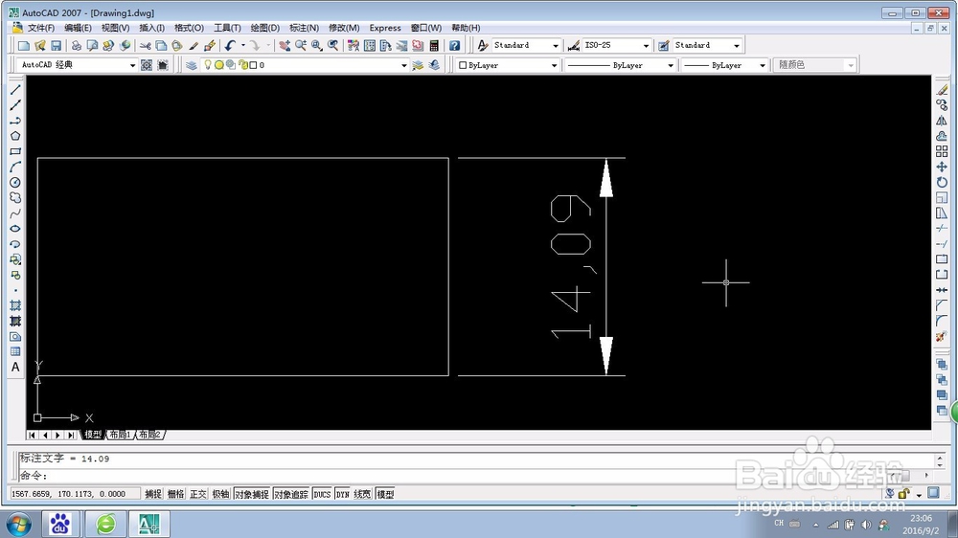Toggle 对象捕捉 object snap

pyautogui.click(x=252, y=494)
